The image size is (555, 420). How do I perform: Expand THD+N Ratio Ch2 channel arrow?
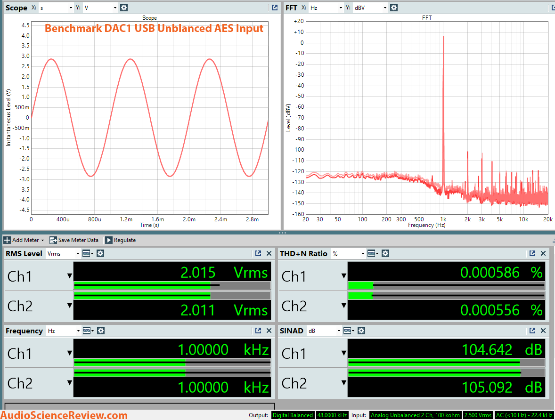(343, 306)
